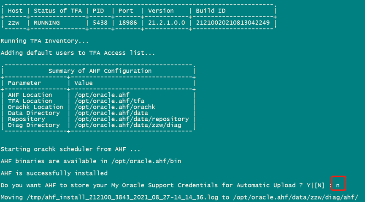Select the path '/opt/oracle.ahf/orachk'
The image size is (365, 202).
pos(115,107)
